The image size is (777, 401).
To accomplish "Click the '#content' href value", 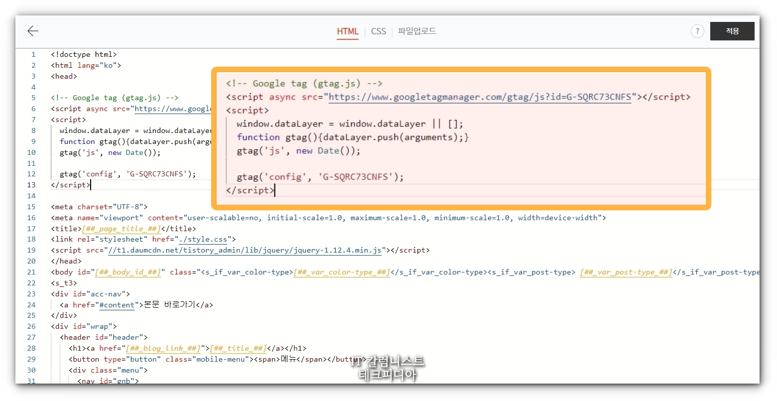I will click(x=117, y=305).
